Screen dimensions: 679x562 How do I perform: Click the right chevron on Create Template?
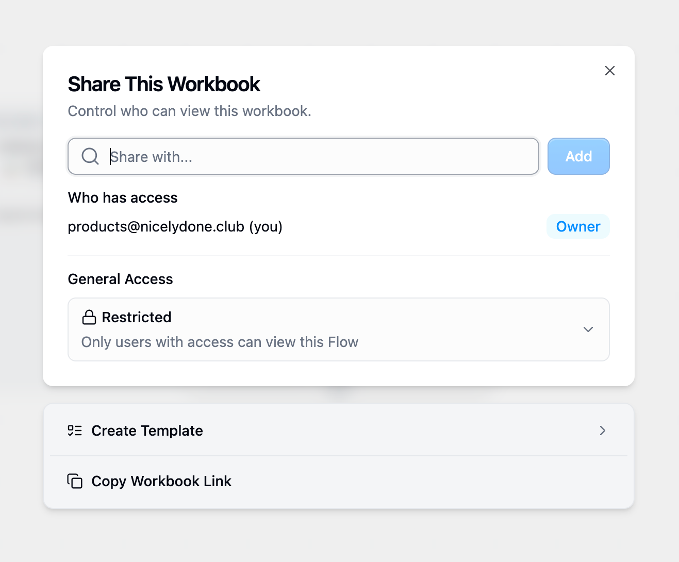click(602, 431)
